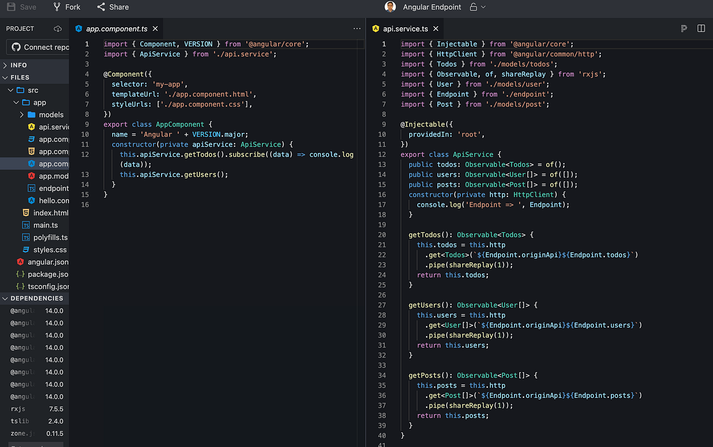Click the Angular icon beside angular.json
Screen dimensions: 713x447
pyautogui.click(x=20, y=262)
